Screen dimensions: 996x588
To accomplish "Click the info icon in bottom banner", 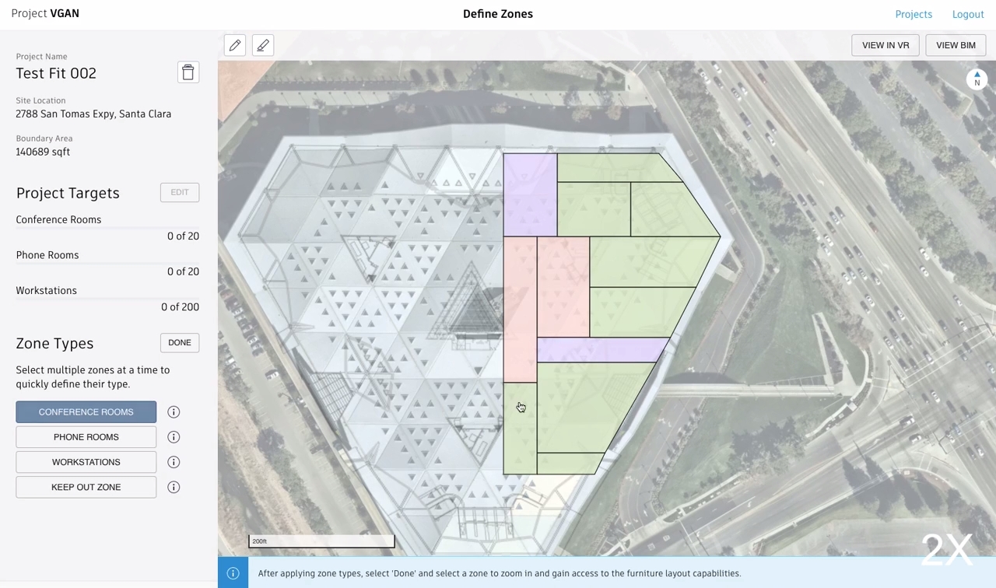I will pos(233,573).
